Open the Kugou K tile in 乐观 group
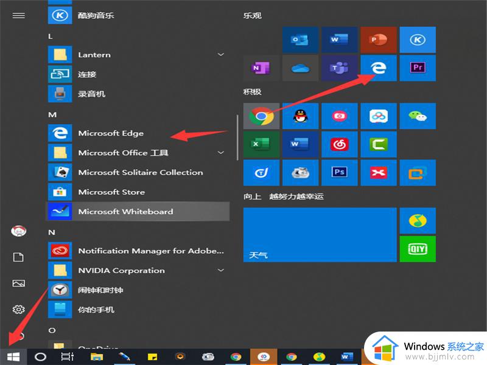Screen dimensions: 487x365 (x=418, y=40)
